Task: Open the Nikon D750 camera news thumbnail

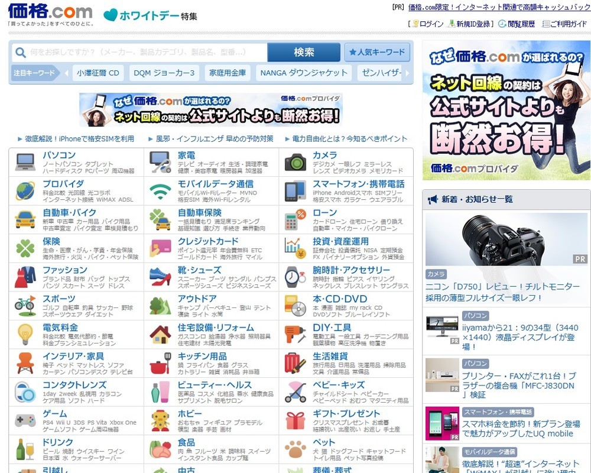Action: (506, 239)
